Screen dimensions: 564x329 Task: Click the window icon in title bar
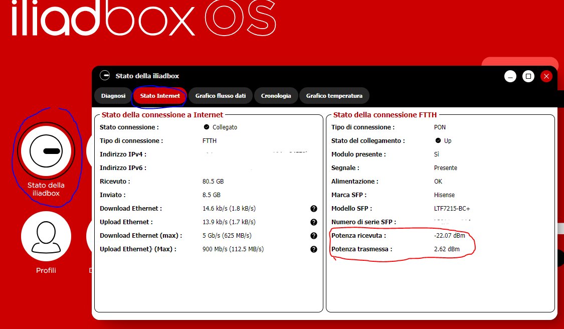(x=105, y=76)
